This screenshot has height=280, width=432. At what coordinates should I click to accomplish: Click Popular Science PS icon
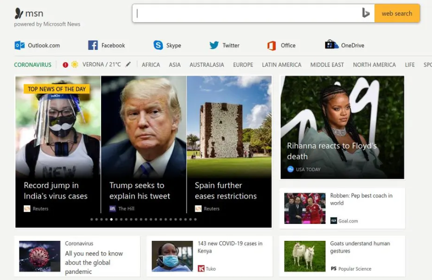tap(333, 268)
